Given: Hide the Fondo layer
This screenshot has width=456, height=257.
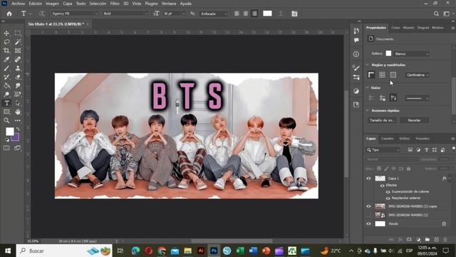Looking at the screenshot, I should pyautogui.click(x=368, y=223).
